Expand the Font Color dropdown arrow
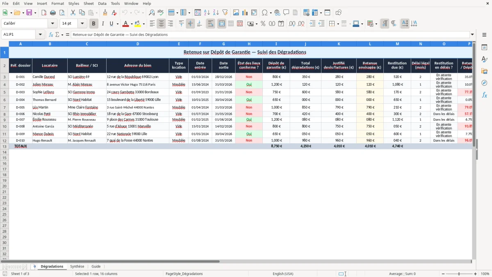 132,24
